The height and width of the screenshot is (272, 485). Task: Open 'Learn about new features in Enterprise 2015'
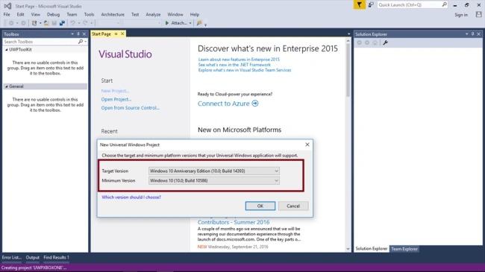tap(239, 60)
